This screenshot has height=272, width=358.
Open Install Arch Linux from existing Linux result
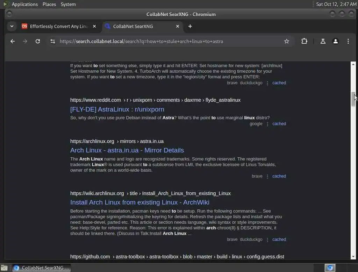[140, 202]
